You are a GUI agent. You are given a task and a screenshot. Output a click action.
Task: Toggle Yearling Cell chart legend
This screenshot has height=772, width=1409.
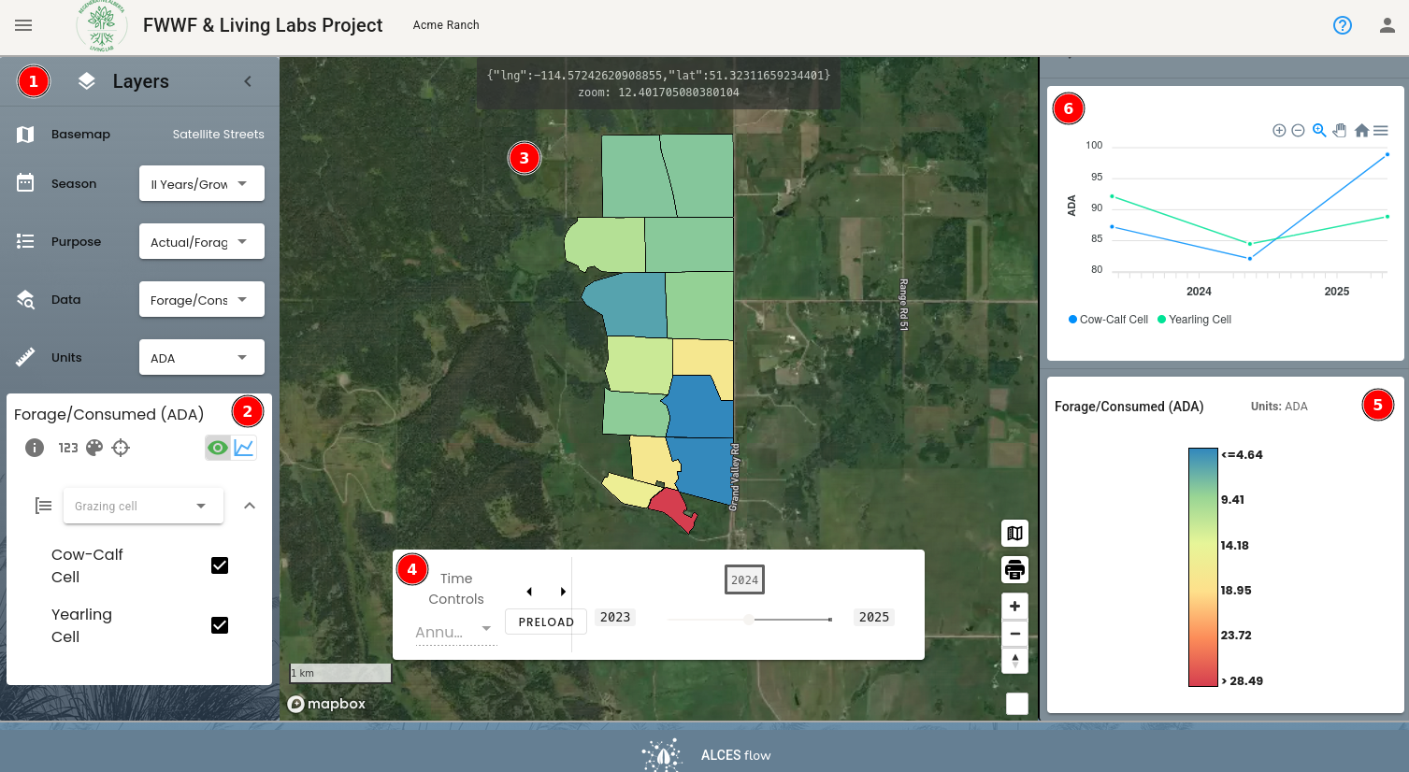[1194, 320]
